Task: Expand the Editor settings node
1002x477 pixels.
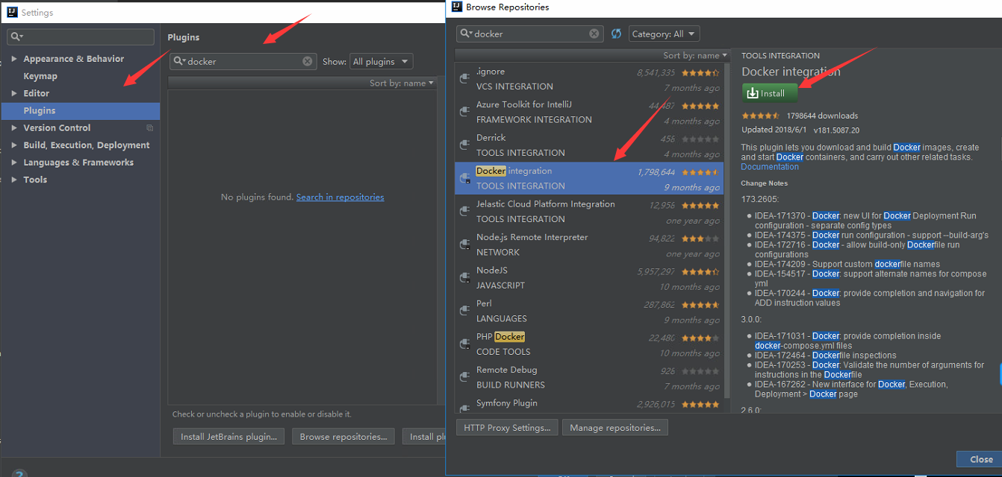Action: pyautogui.click(x=14, y=93)
